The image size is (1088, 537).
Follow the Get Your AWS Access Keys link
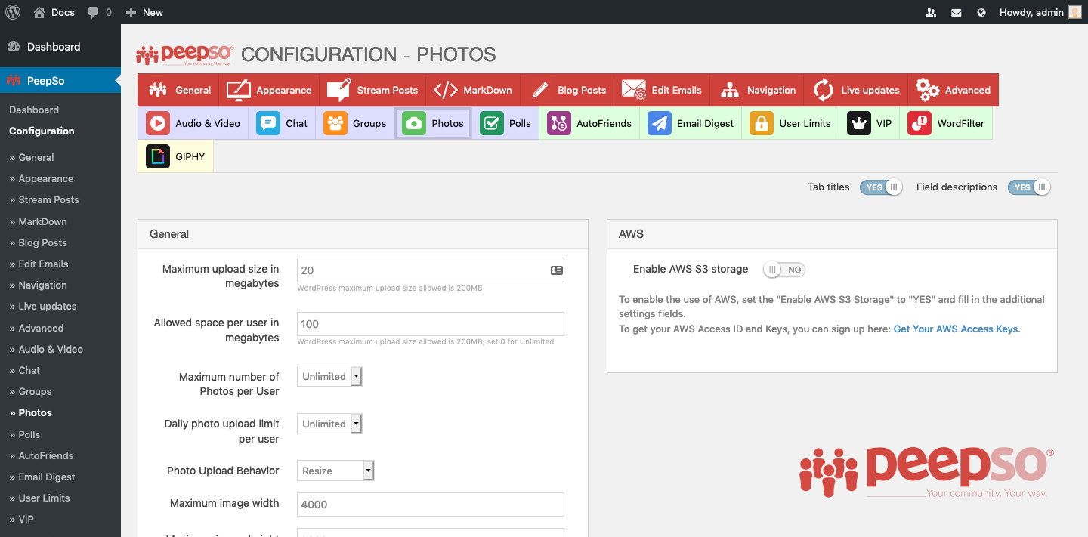(957, 329)
